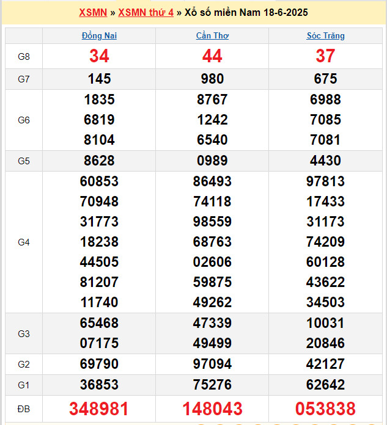Click G6 number 1242
The image size is (387, 425).
click(212, 120)
